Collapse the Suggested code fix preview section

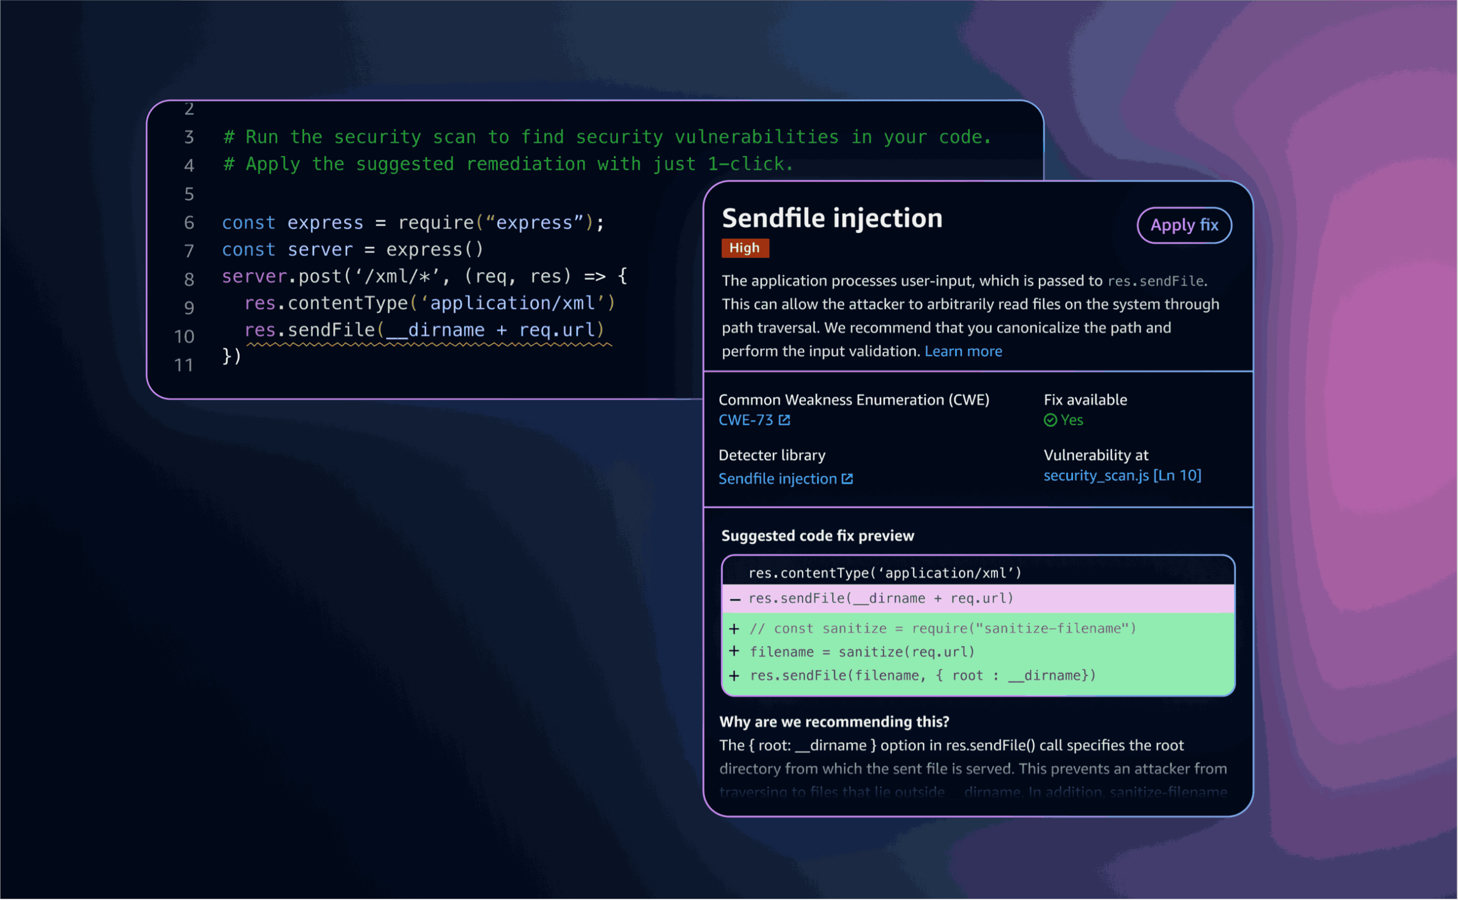pyautogui.click(x=818, y=535)
